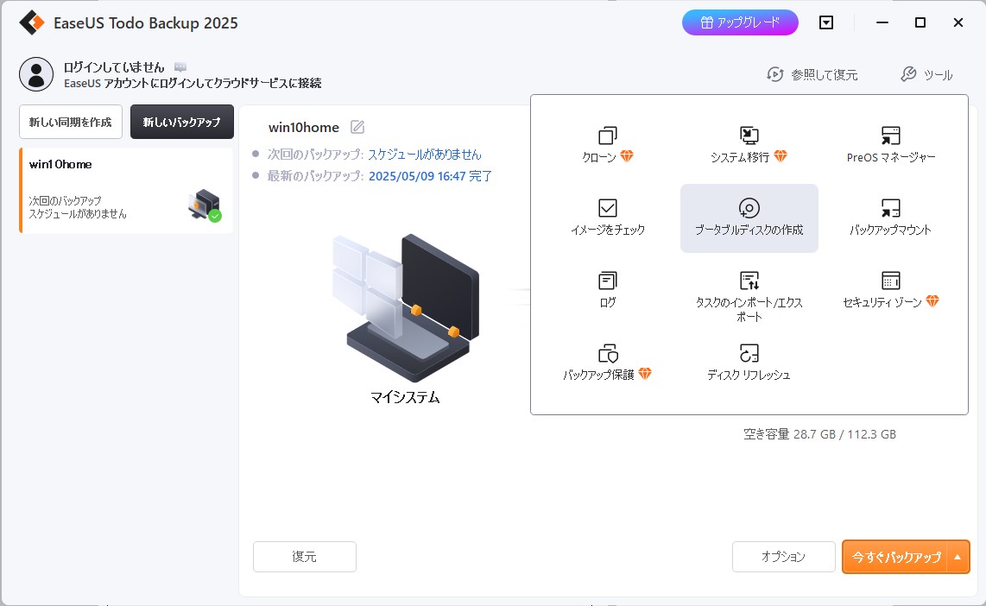
Task: Open タスクのインポート/エクスポート tool
Action: [749, 297]
